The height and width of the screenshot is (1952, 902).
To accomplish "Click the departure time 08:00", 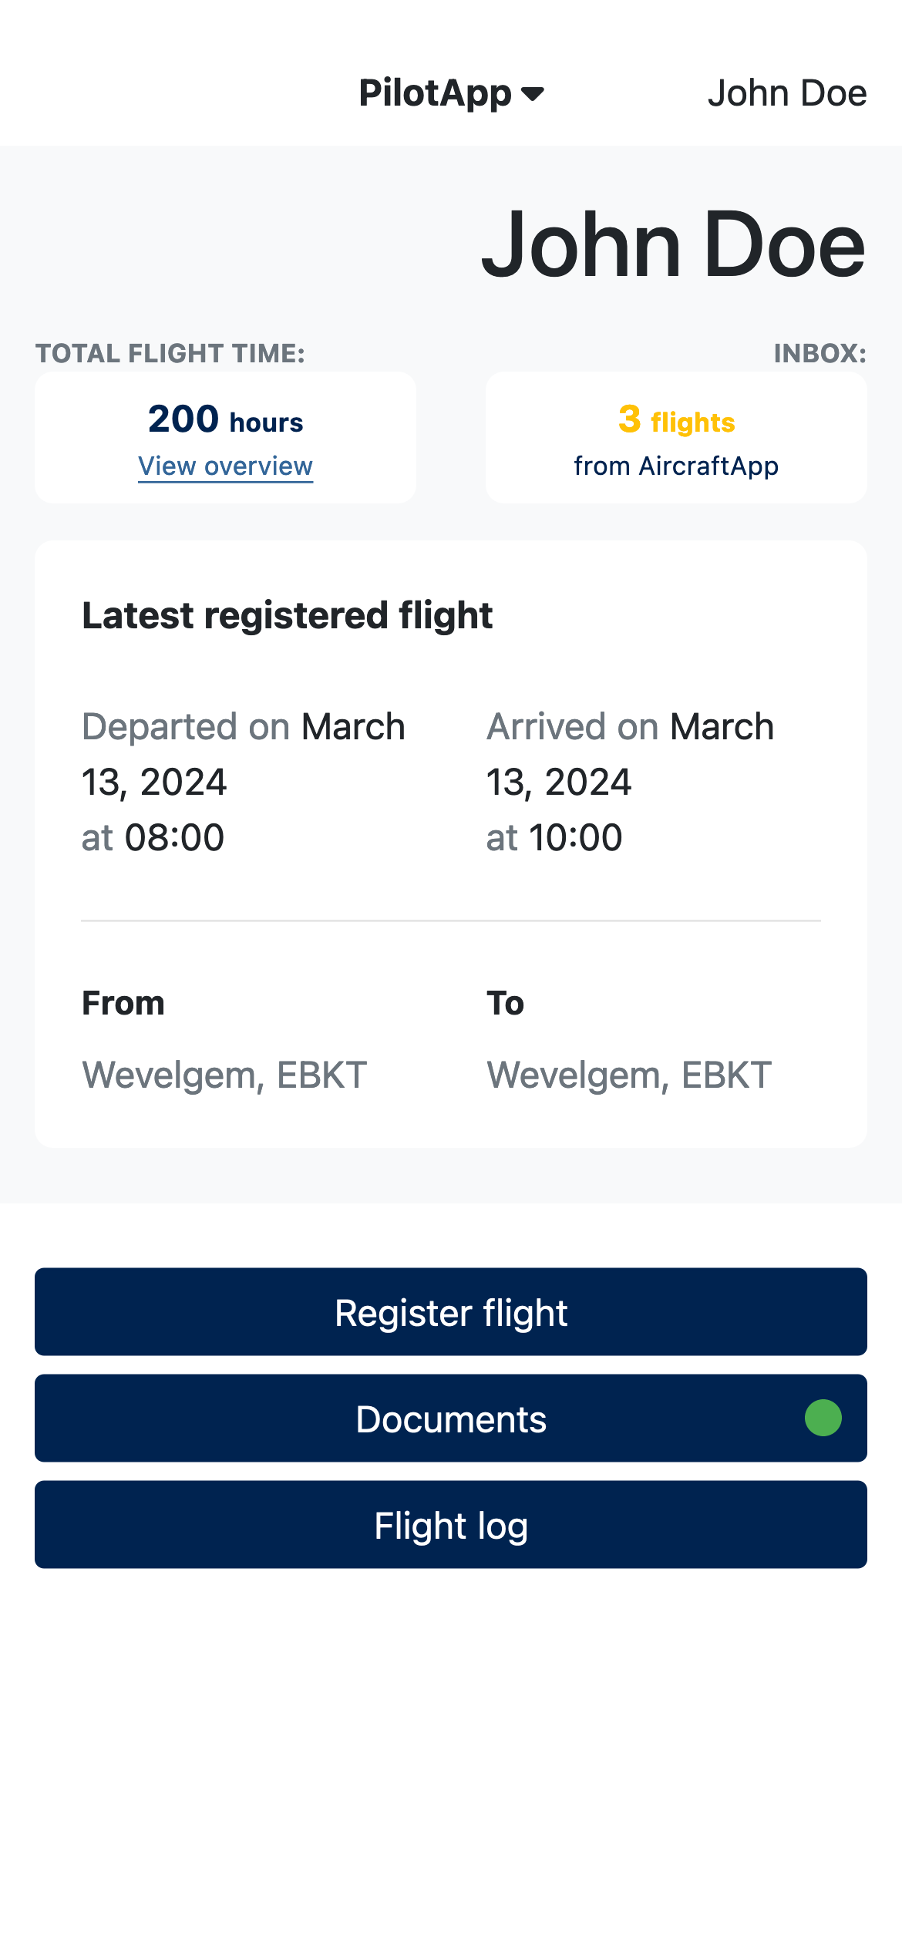I will (x=174, y=837).
